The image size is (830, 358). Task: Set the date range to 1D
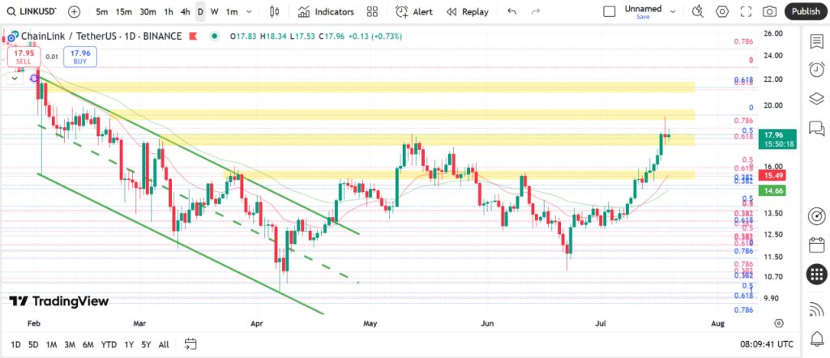click(x=16, y=344)
